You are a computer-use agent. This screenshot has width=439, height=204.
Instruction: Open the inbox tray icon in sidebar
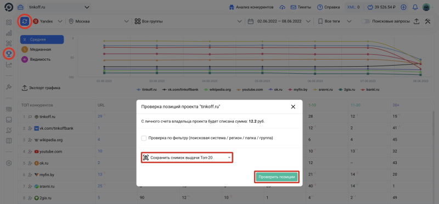pyautogui.click(x=9, y=120)
